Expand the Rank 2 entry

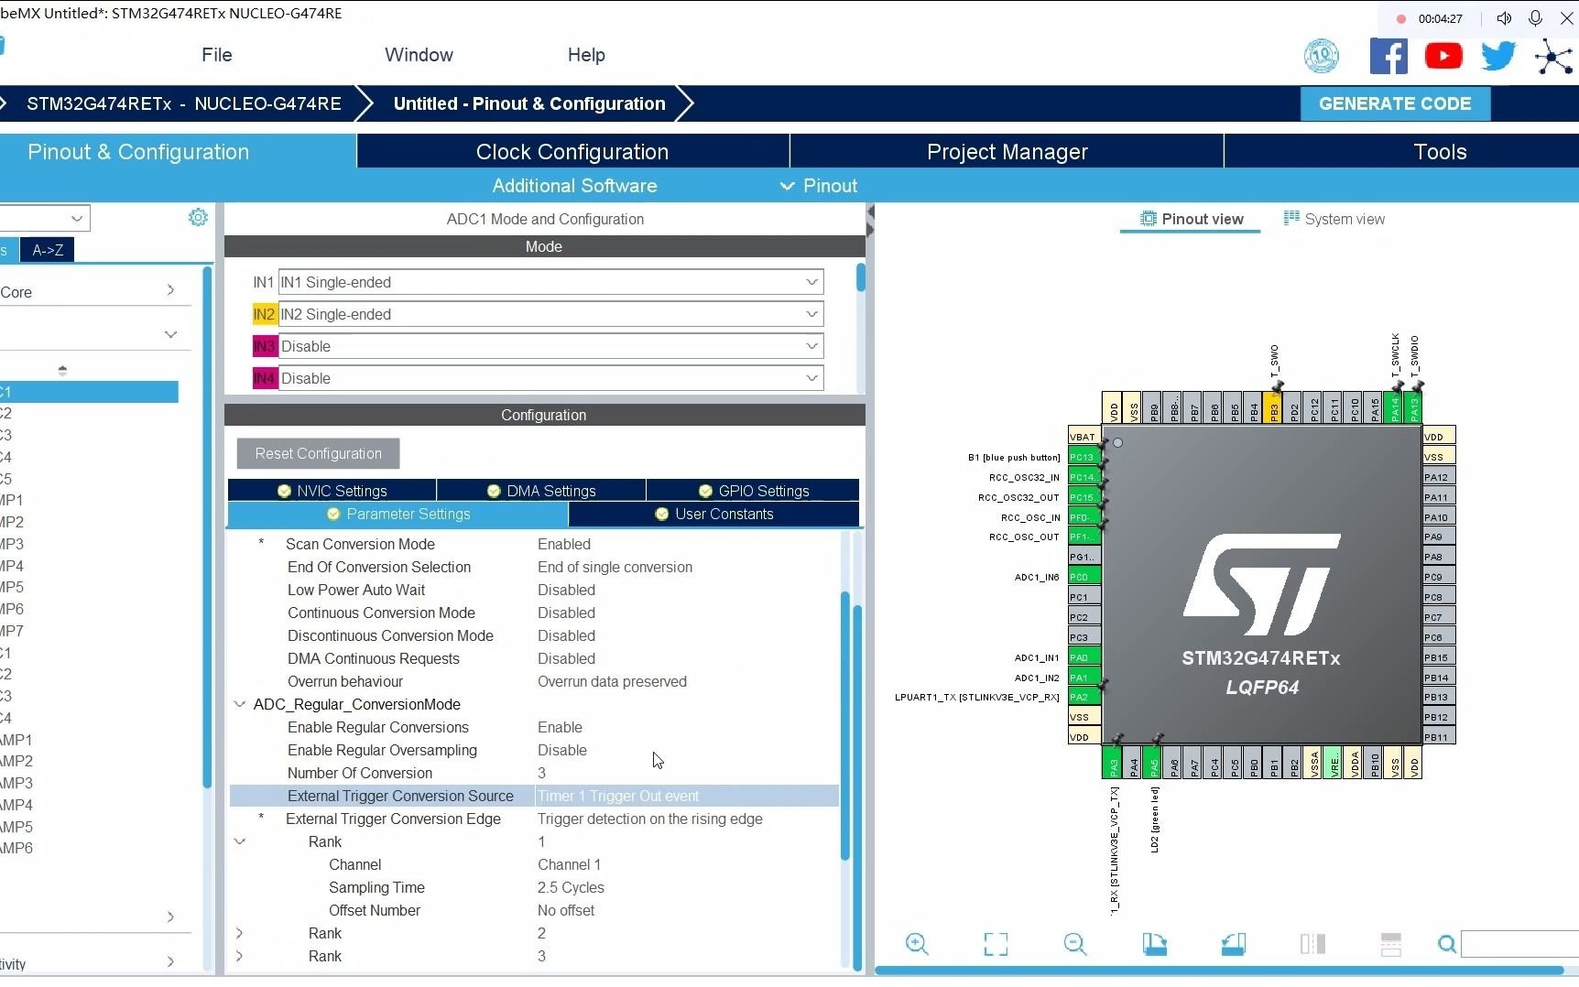point(239,933)
